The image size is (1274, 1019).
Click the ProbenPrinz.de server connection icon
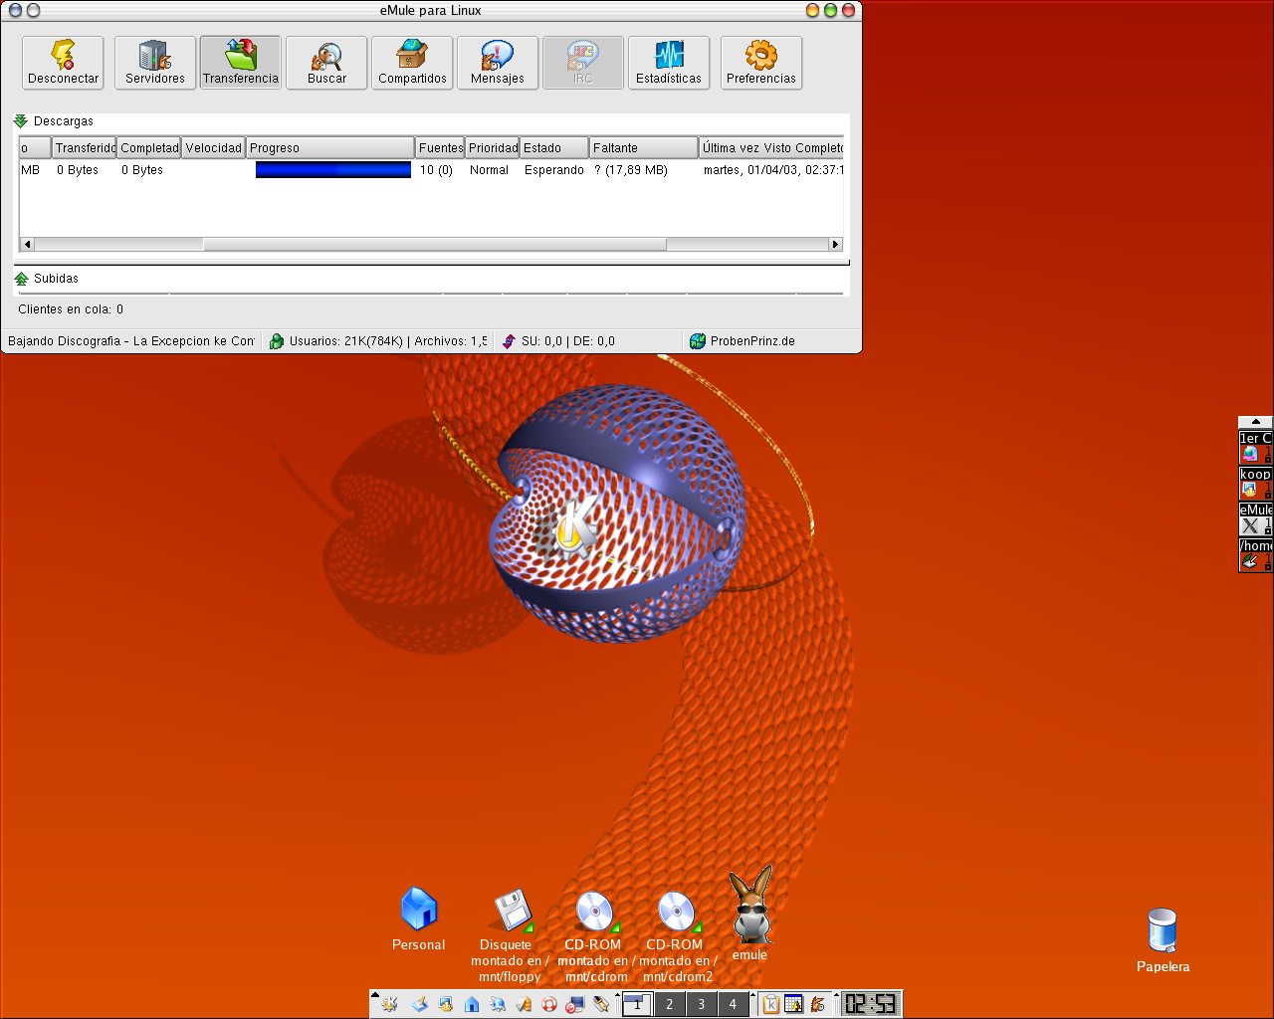697,341
